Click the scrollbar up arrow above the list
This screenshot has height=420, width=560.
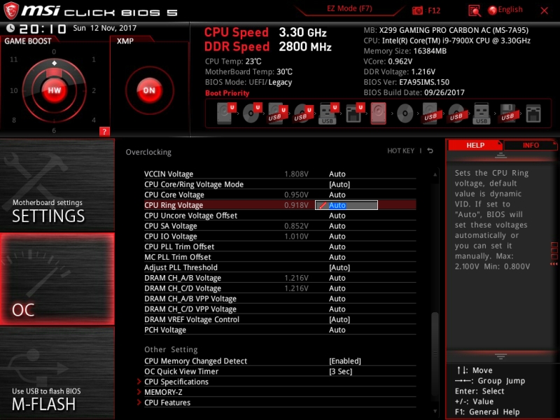pos(435,174)
